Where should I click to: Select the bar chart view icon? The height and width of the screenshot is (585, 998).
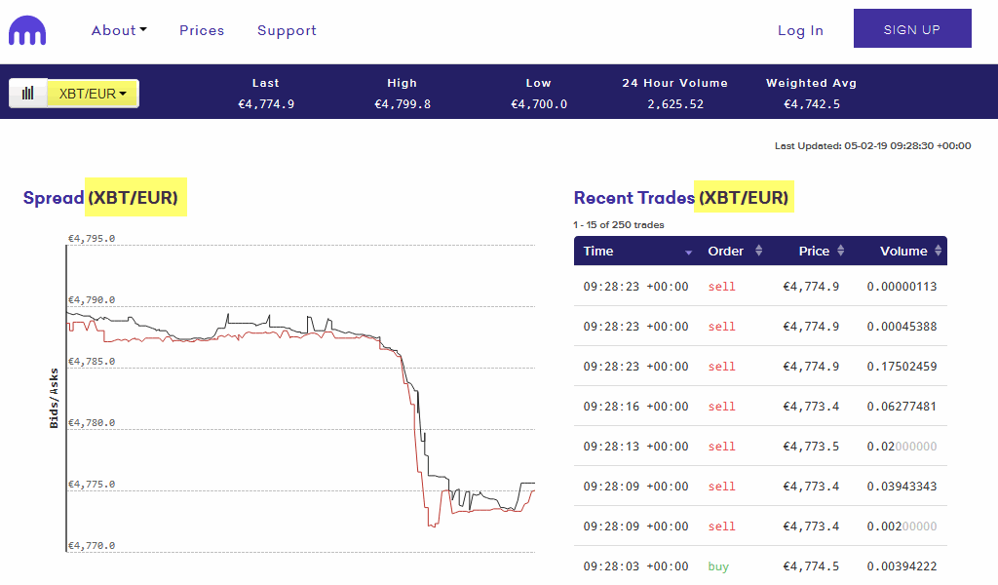[x=28, y=92]
